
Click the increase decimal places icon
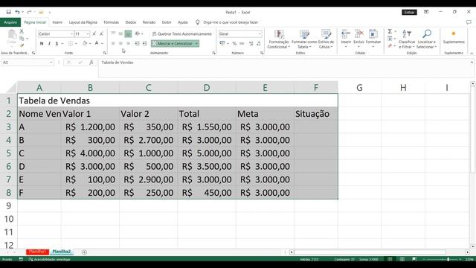pyautogui.click(x=251, y=43)
